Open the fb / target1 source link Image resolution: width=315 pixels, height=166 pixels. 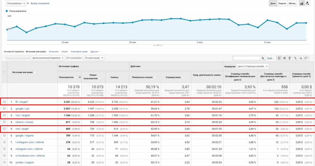tap(22, 102)
